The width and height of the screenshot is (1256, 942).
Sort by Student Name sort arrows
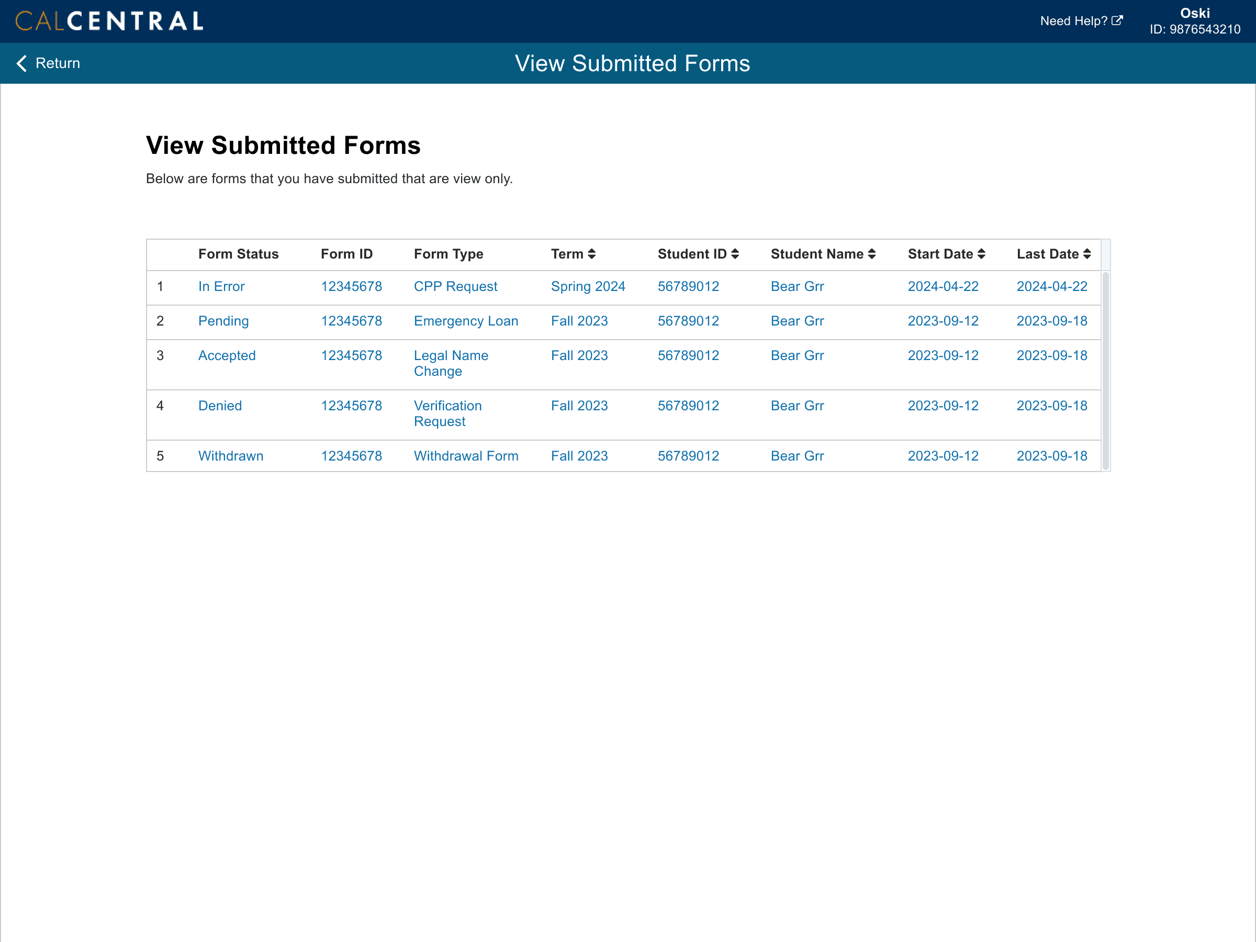coord(871,254)
